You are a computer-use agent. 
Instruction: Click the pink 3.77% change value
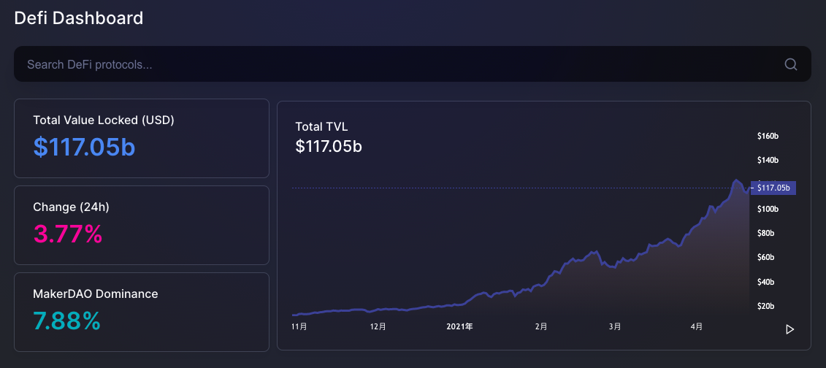tap(68, 234)
